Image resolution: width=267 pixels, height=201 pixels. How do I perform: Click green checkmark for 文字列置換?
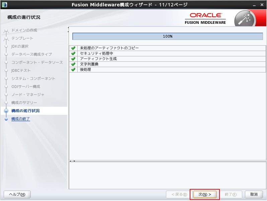pyautogui.click(x=73, y=64)
